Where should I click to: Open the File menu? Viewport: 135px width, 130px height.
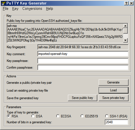6,9
